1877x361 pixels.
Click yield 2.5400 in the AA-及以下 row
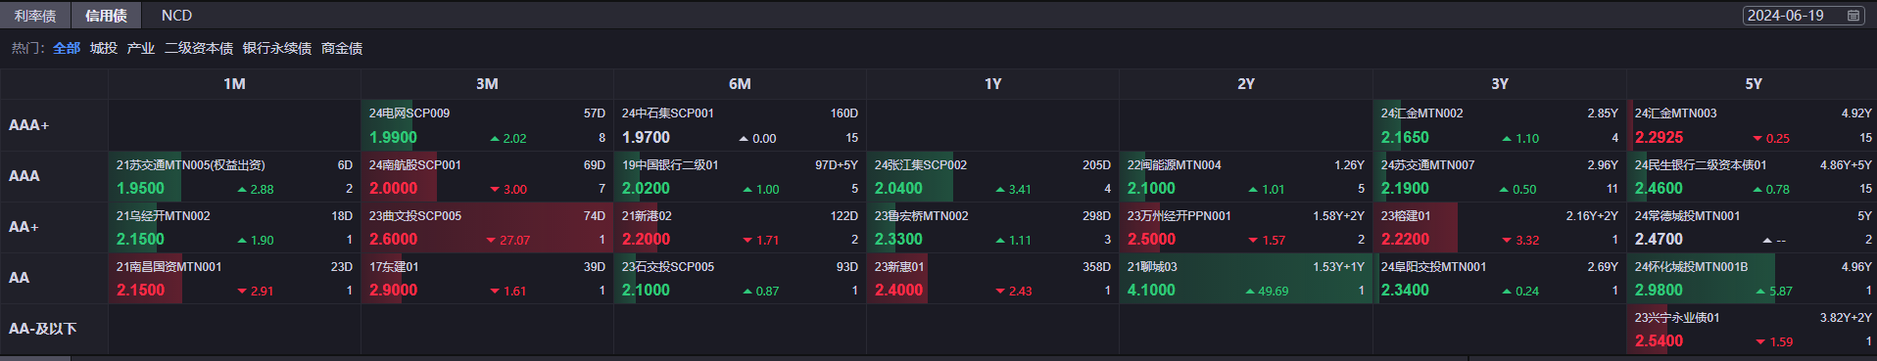point(1659,341)
